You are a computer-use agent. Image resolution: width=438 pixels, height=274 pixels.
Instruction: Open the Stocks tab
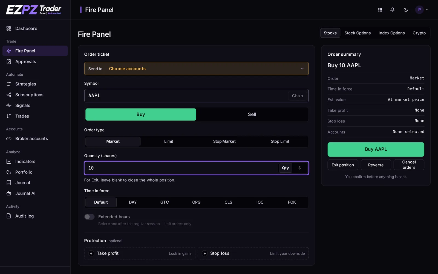(x=330, y=33)
